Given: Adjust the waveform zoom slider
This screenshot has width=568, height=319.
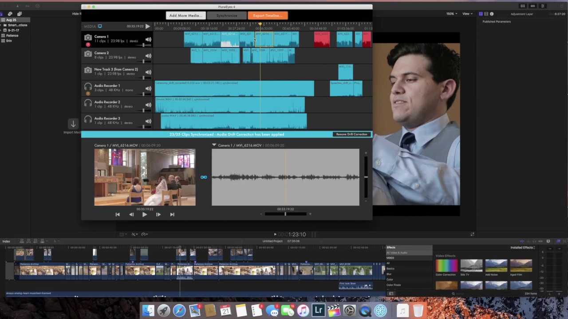Looking at the screenshot, I should coord(285,214).
